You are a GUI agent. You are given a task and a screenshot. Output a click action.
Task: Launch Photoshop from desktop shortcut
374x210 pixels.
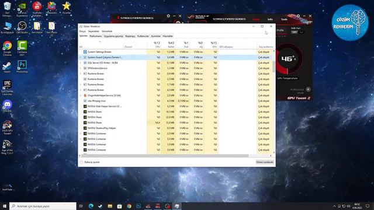pyautogui.click(x=22, y=66)
